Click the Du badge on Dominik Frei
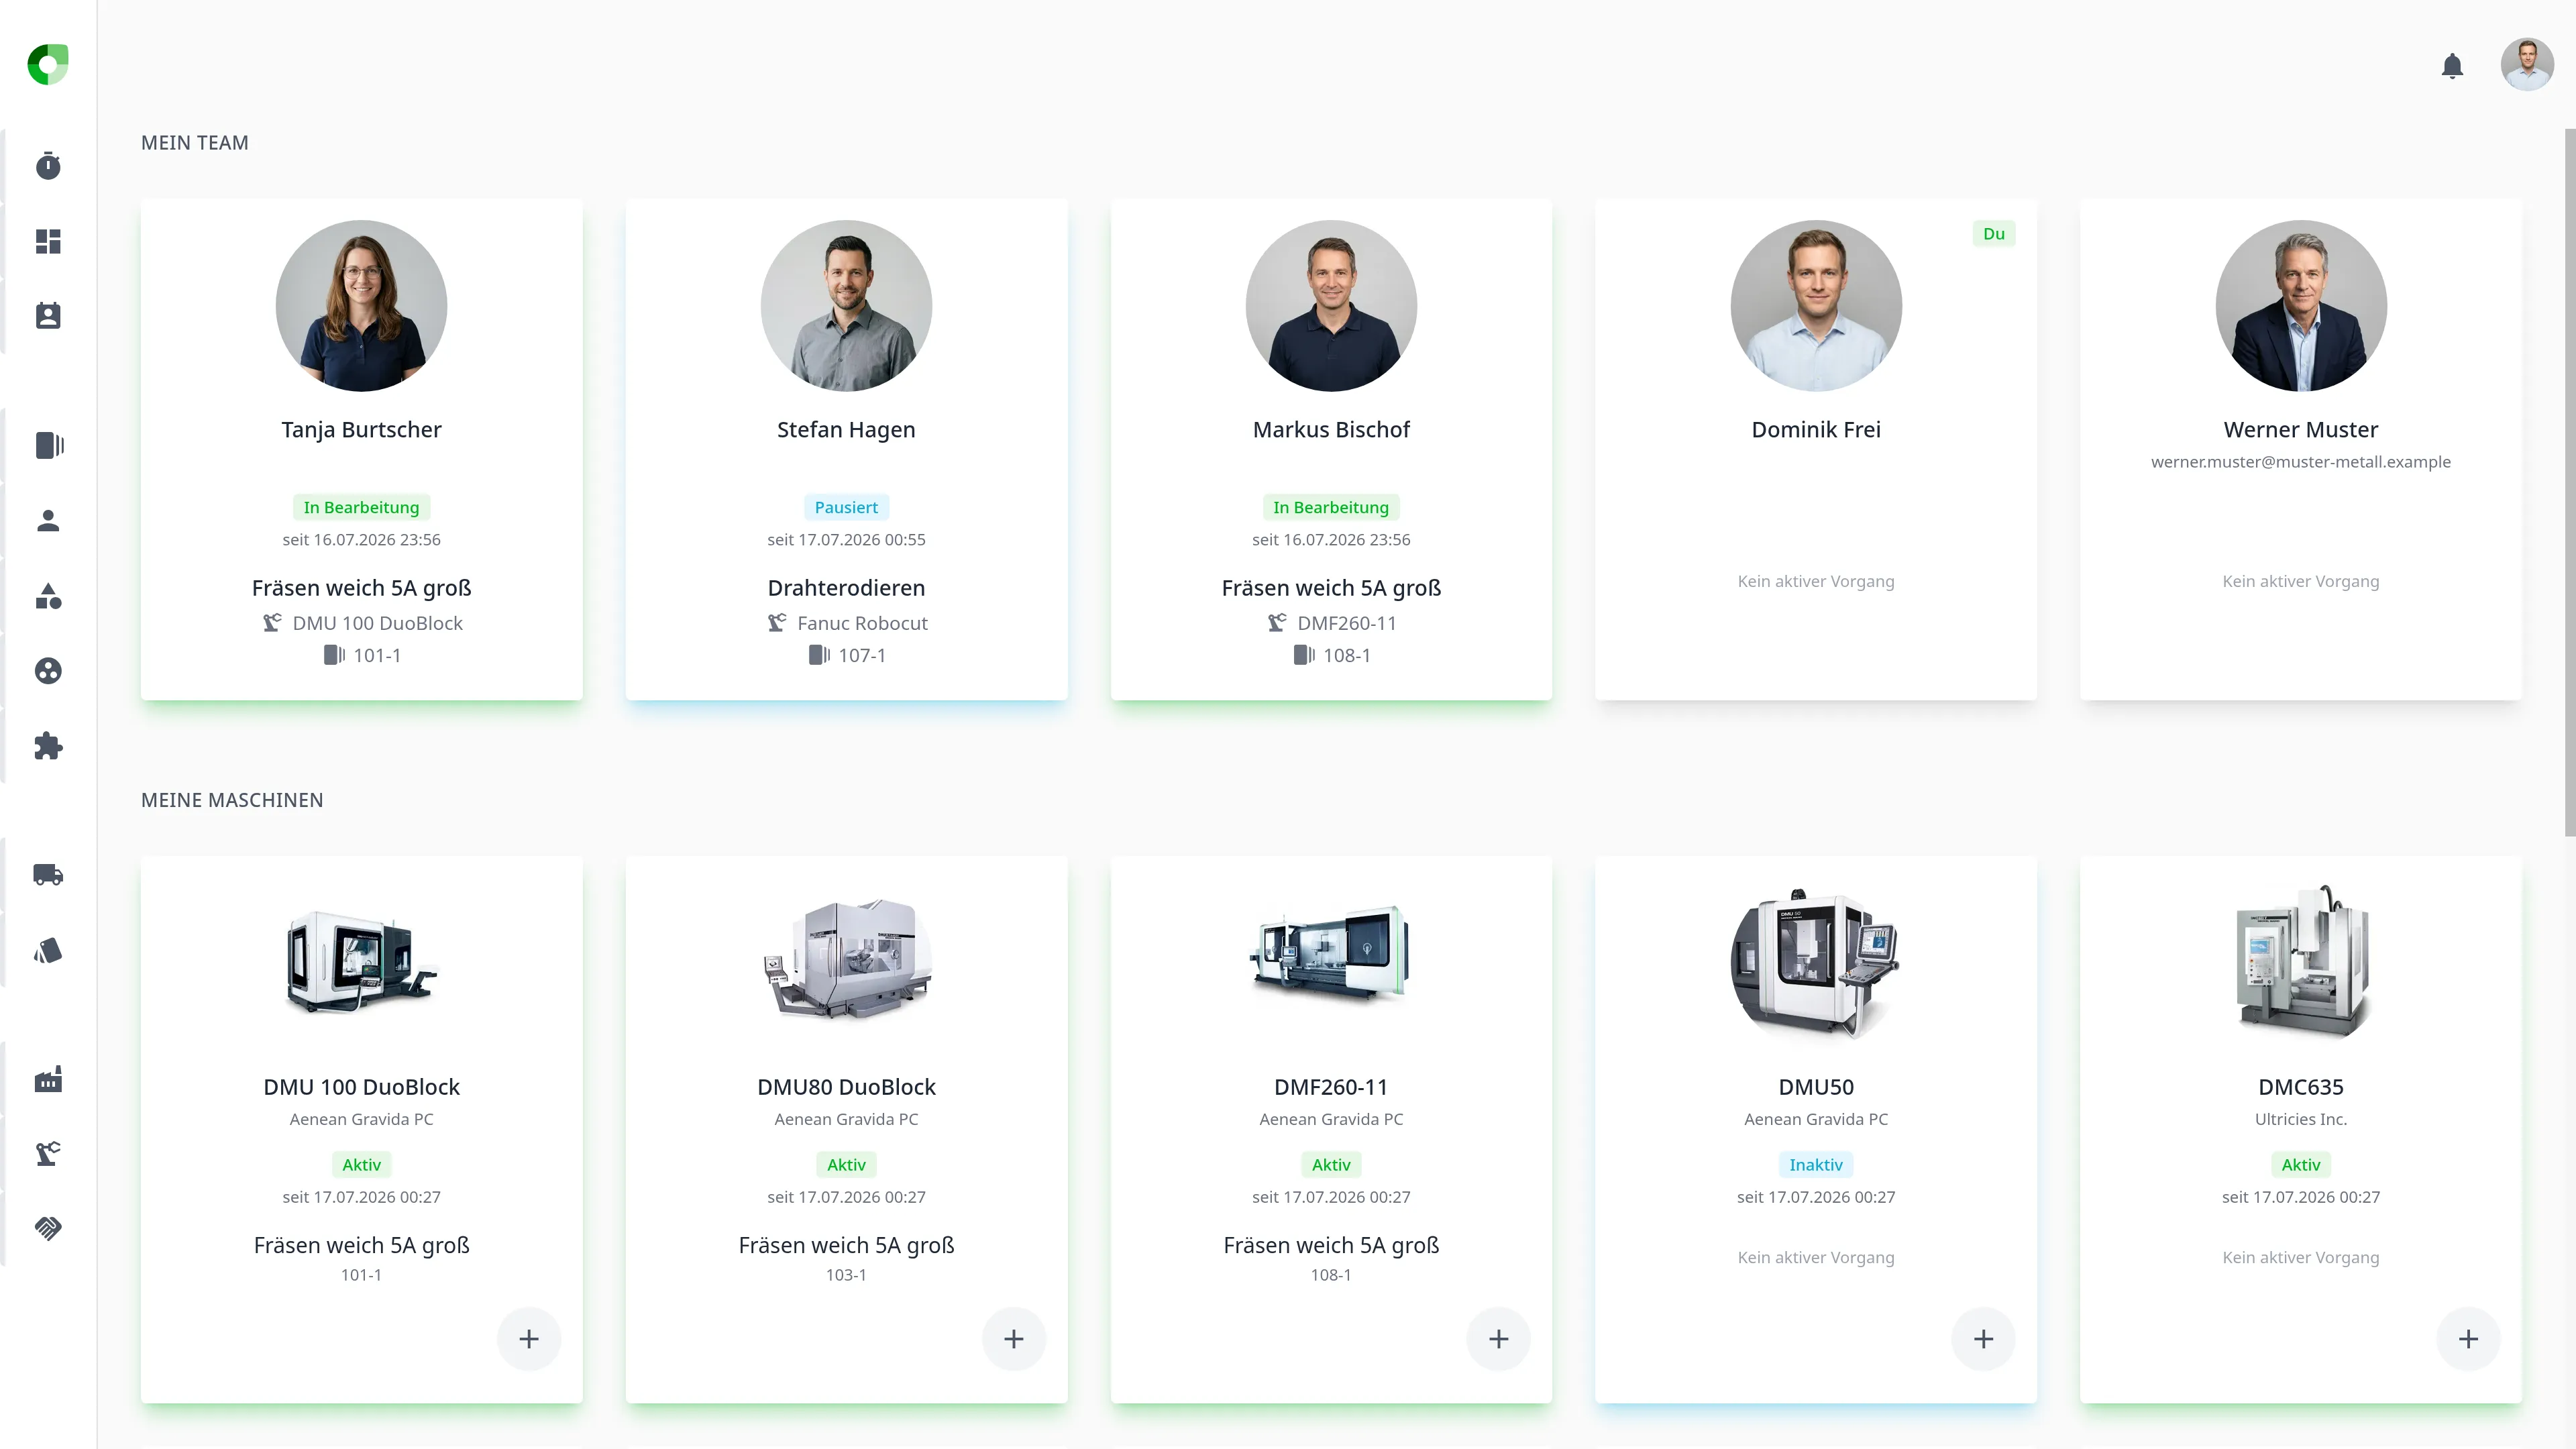This screenshot has height=1449, width=2576. point(1994,234)
